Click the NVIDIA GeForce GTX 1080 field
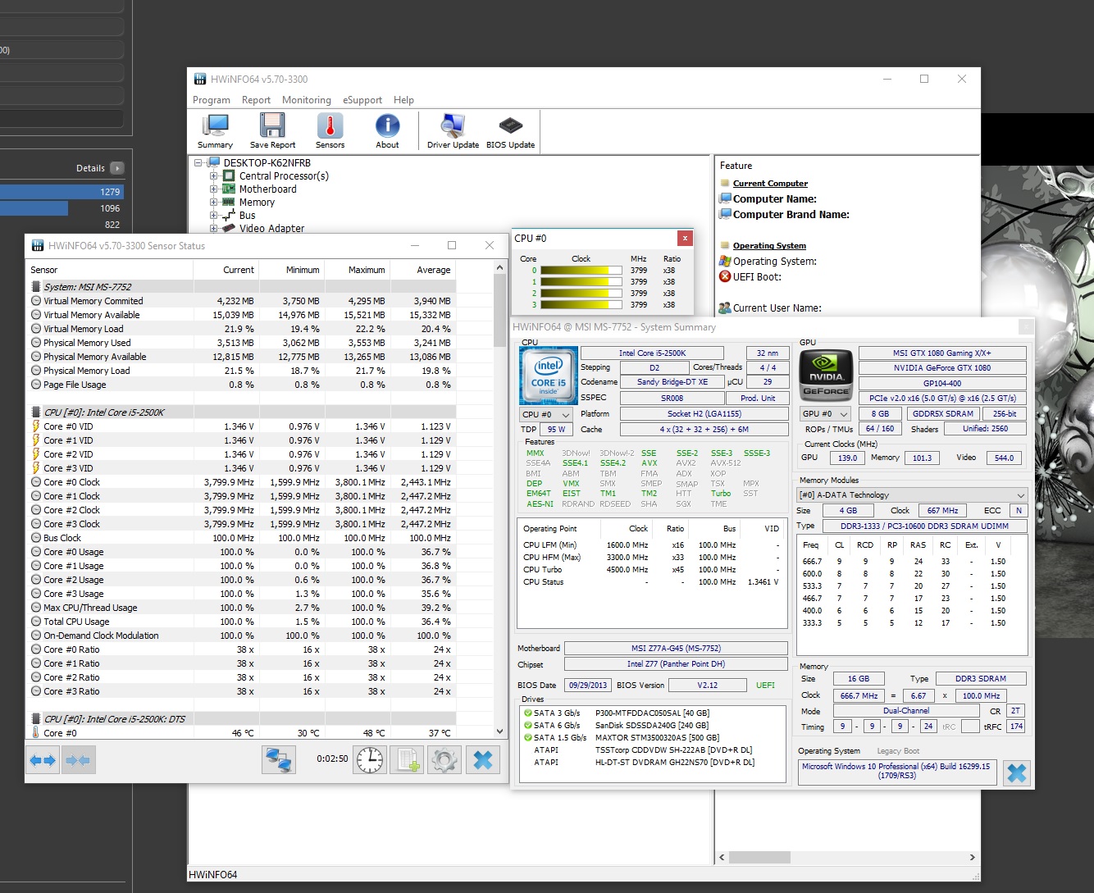This screenshot has width=1094, height=893. point(942,368)
